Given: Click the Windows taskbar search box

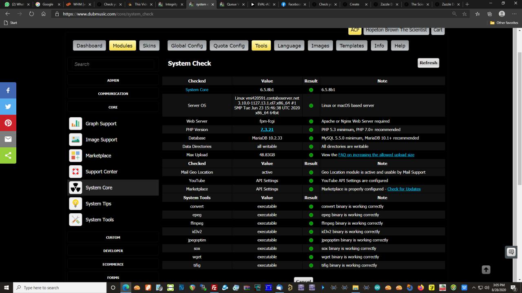Looking at the screenshot, I should tap(60, 288).
